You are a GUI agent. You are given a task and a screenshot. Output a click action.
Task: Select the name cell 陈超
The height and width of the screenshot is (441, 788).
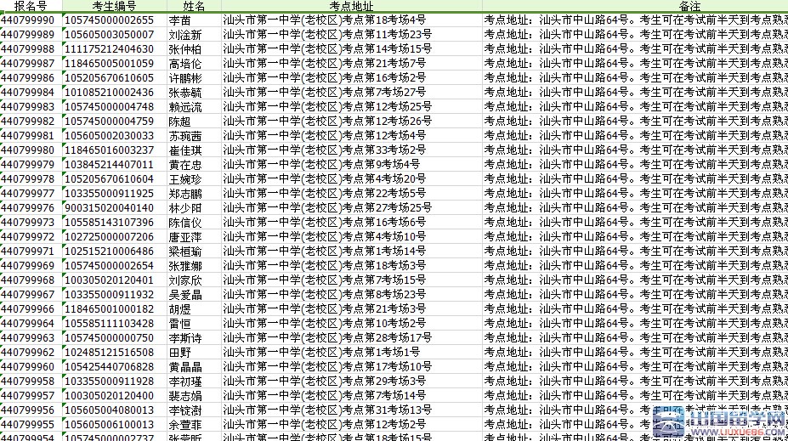tap(179, 122)
